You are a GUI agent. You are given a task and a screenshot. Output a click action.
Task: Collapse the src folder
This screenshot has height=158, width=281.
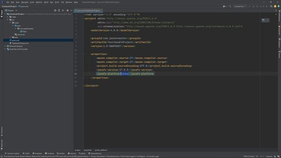tap(8, 20)
